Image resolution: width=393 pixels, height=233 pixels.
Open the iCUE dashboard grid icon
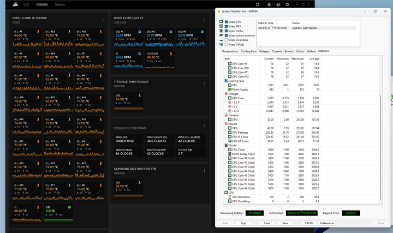[x=258, y=4]
